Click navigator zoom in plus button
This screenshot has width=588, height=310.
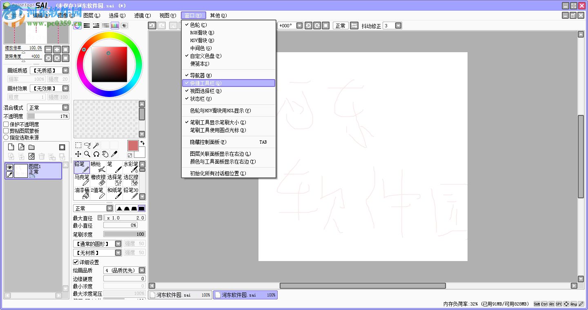coord(57,49)
